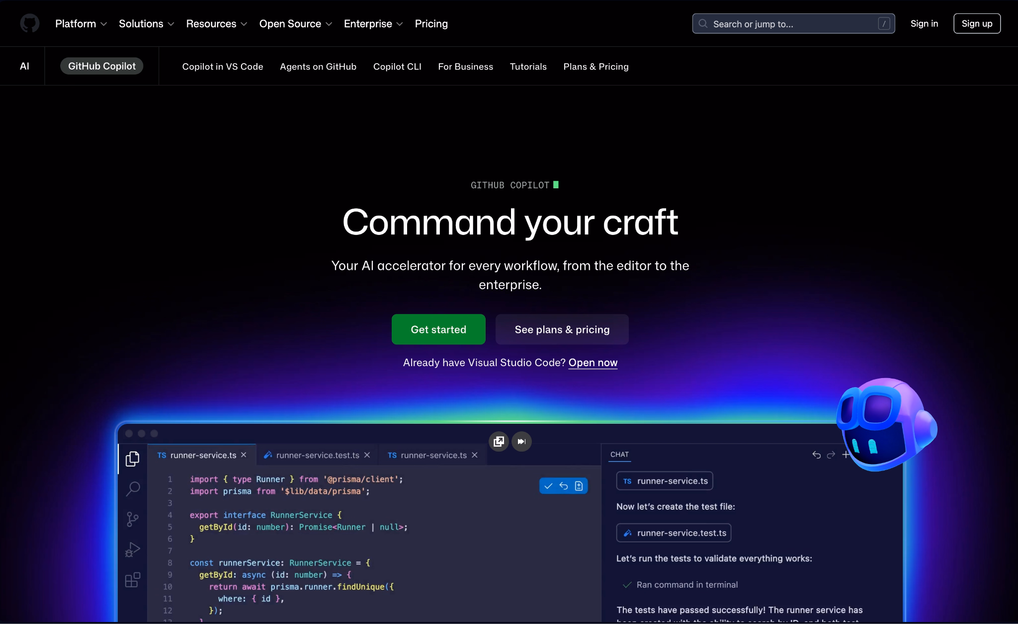This screenshot has width=1018, height=624.
Task: Click the chat redo arrow icon
Action: (x=831, y=455)
